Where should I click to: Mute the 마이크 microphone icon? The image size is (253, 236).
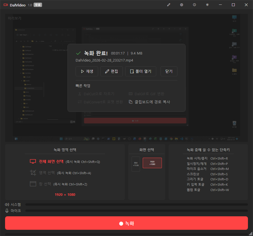7,210
